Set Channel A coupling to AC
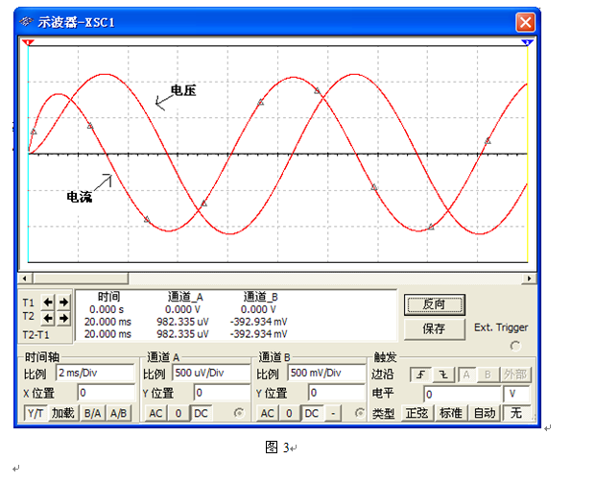Image resolution: width=595 pixels, height=484 pixels. [x=155, y=413]
